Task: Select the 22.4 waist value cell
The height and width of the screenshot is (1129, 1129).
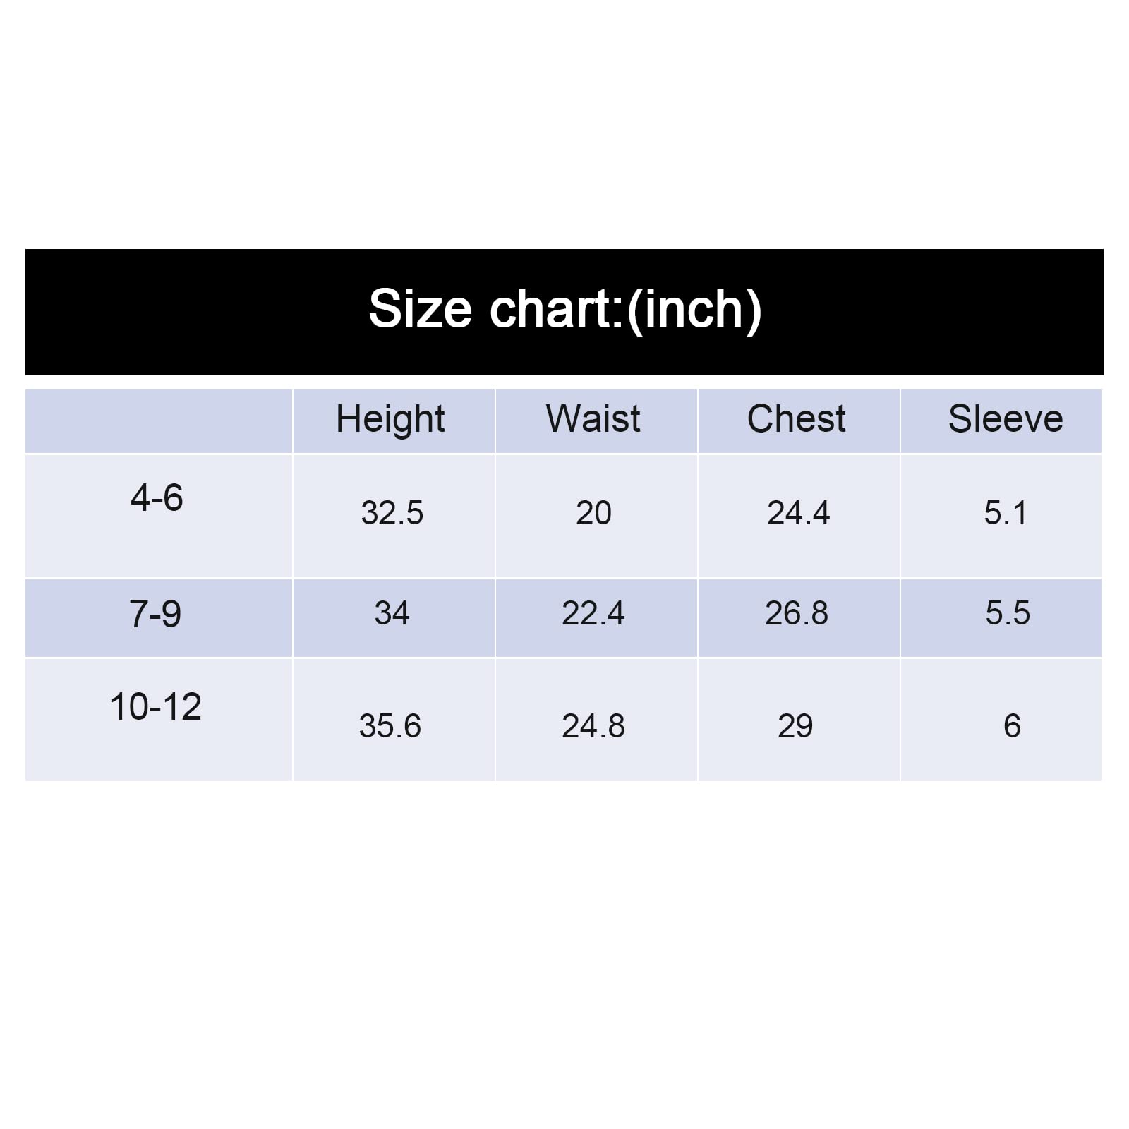Action: (593, 613)
